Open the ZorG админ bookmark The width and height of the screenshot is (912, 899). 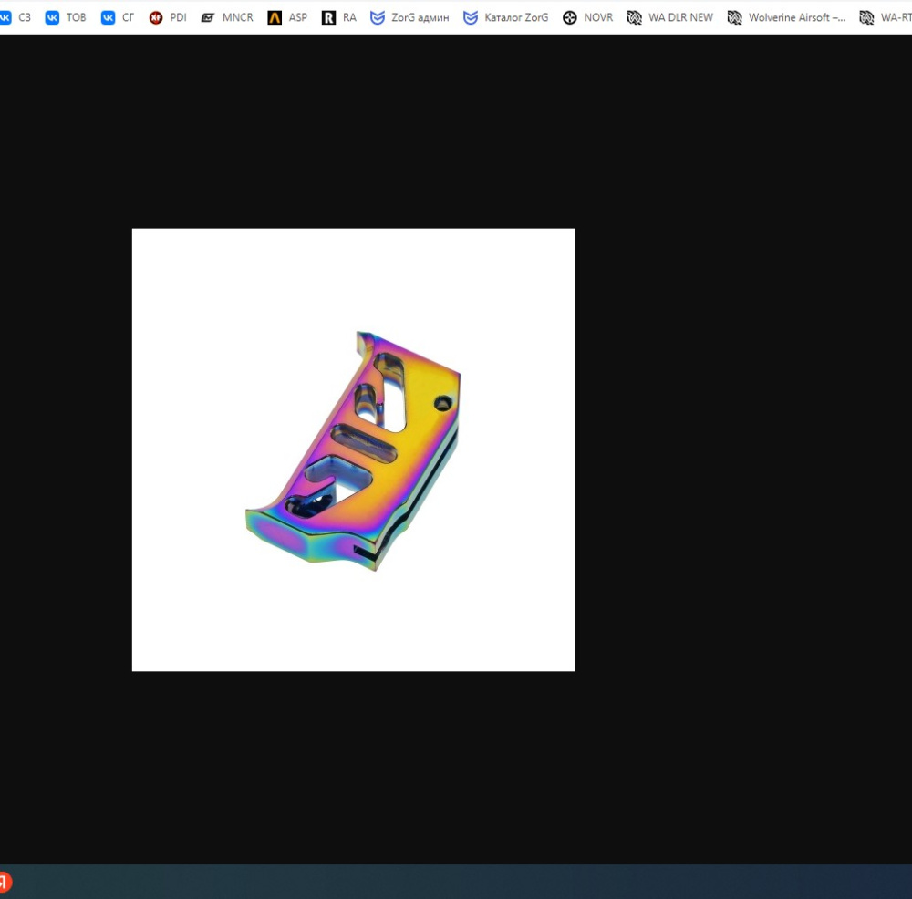(x=410, y=17)
